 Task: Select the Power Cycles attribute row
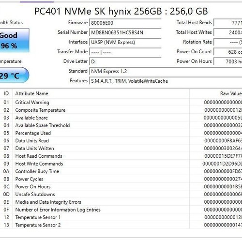(x=121, y=179)
